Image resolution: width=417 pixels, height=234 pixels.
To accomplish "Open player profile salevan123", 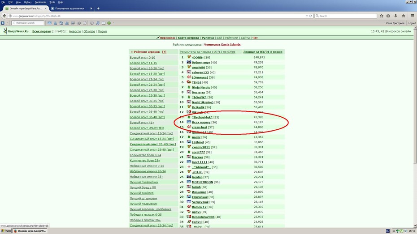I will [x=200, y=72].
